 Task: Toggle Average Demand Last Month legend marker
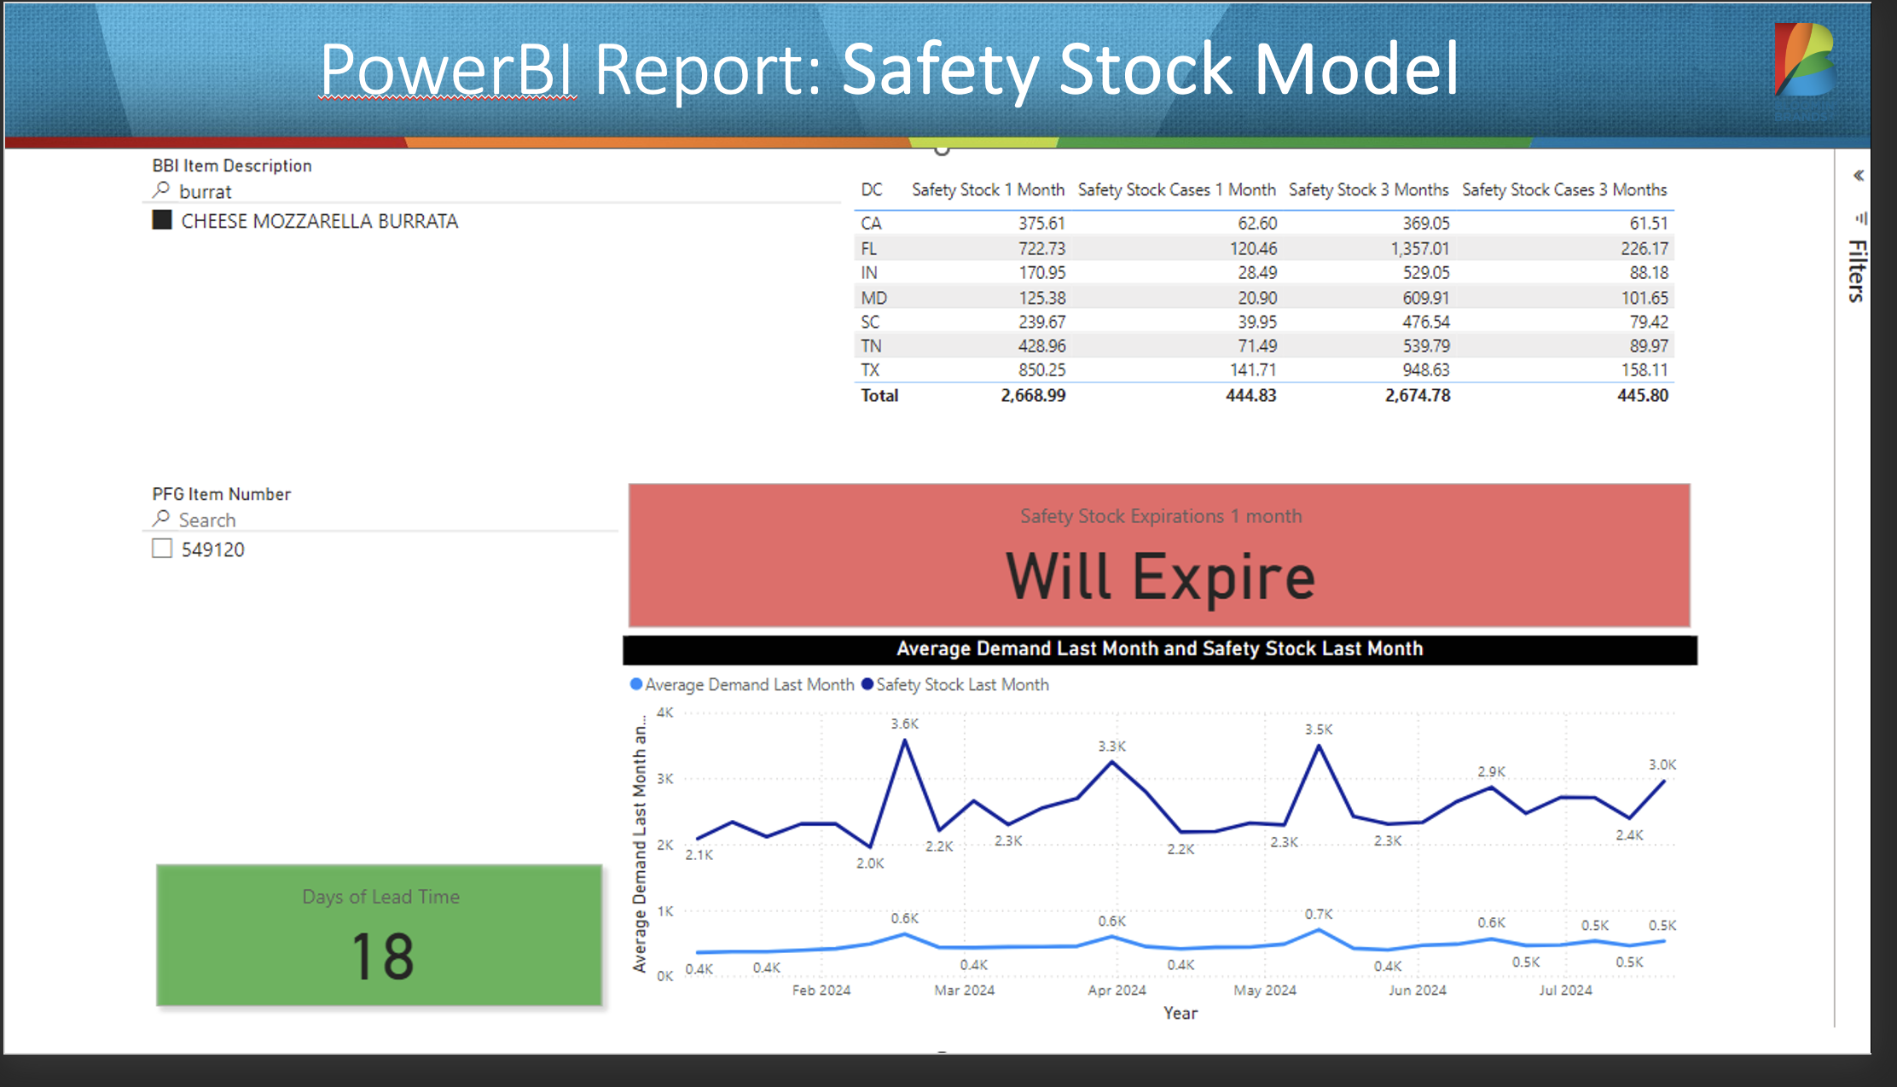pyautogui.click(x=636, y=684)
